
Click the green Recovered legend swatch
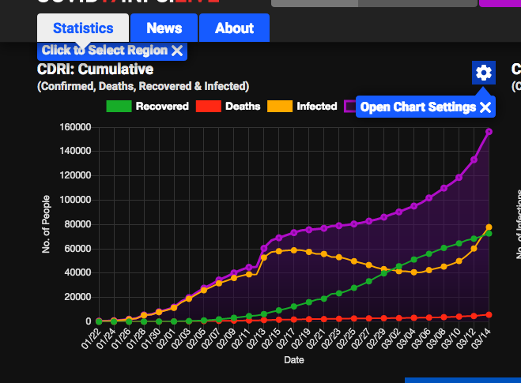[x=118, y=106]
